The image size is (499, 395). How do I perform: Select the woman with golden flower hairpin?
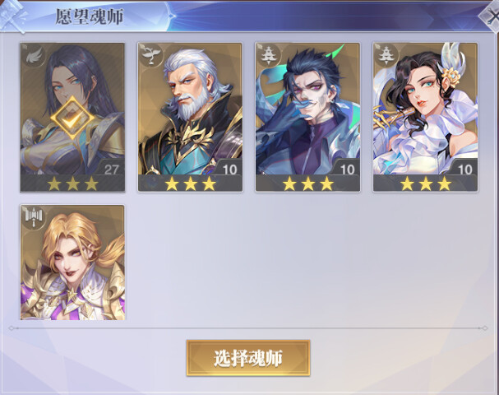[425, 117]
